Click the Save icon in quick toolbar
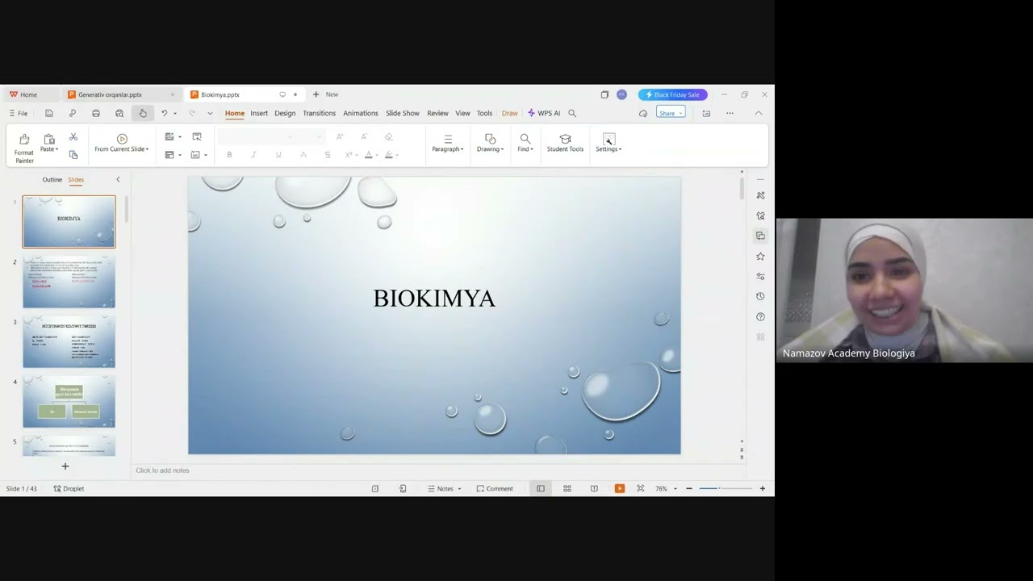Viewport: 1033px width, 581px height. pyautogui.click(x=49, y=114)
